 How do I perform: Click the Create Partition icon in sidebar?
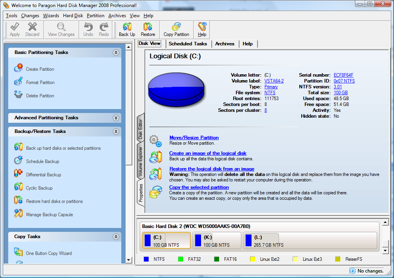pyautogui.click(x=18, y=69)
